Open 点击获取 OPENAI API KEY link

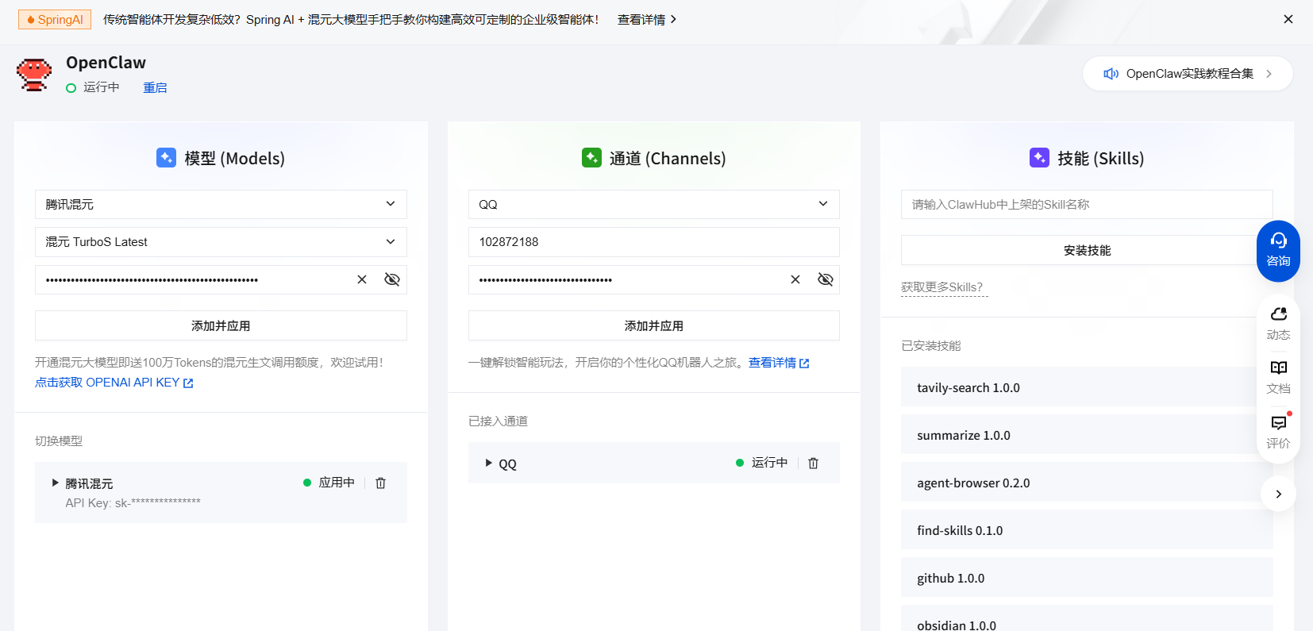(x=114, y=383)
